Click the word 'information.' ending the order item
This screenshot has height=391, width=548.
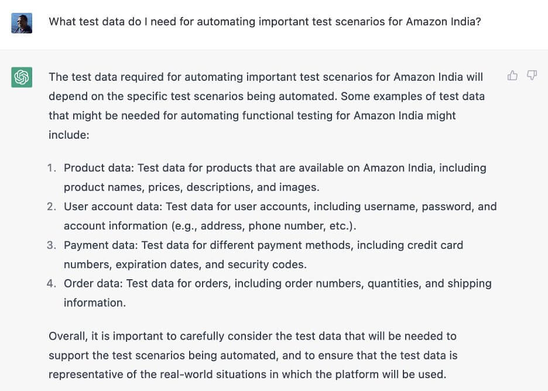94,303
